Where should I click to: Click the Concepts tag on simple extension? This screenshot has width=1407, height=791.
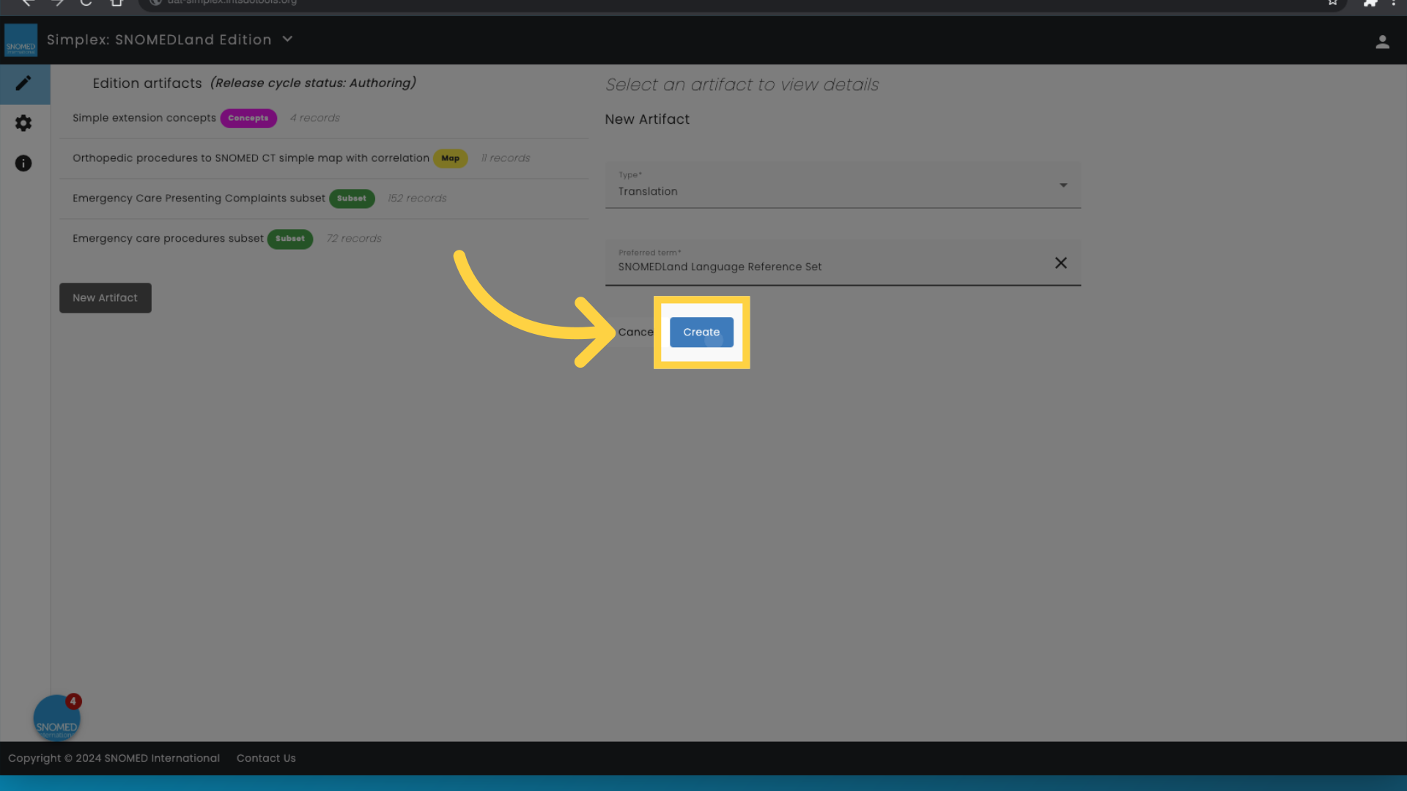248,118
